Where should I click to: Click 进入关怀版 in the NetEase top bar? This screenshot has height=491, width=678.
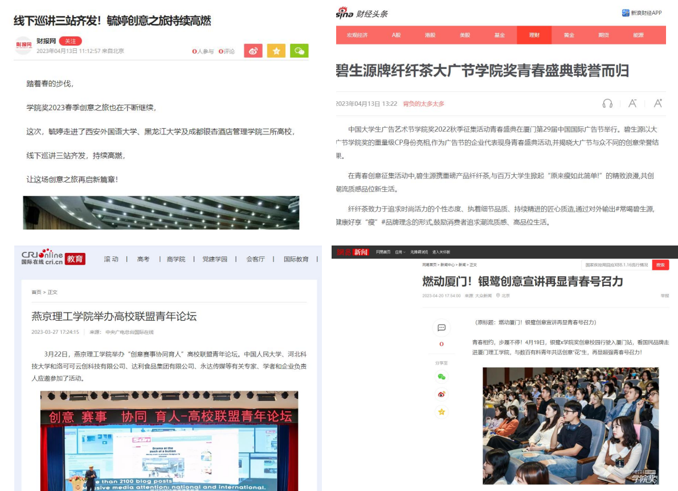(x=441, y=252)
